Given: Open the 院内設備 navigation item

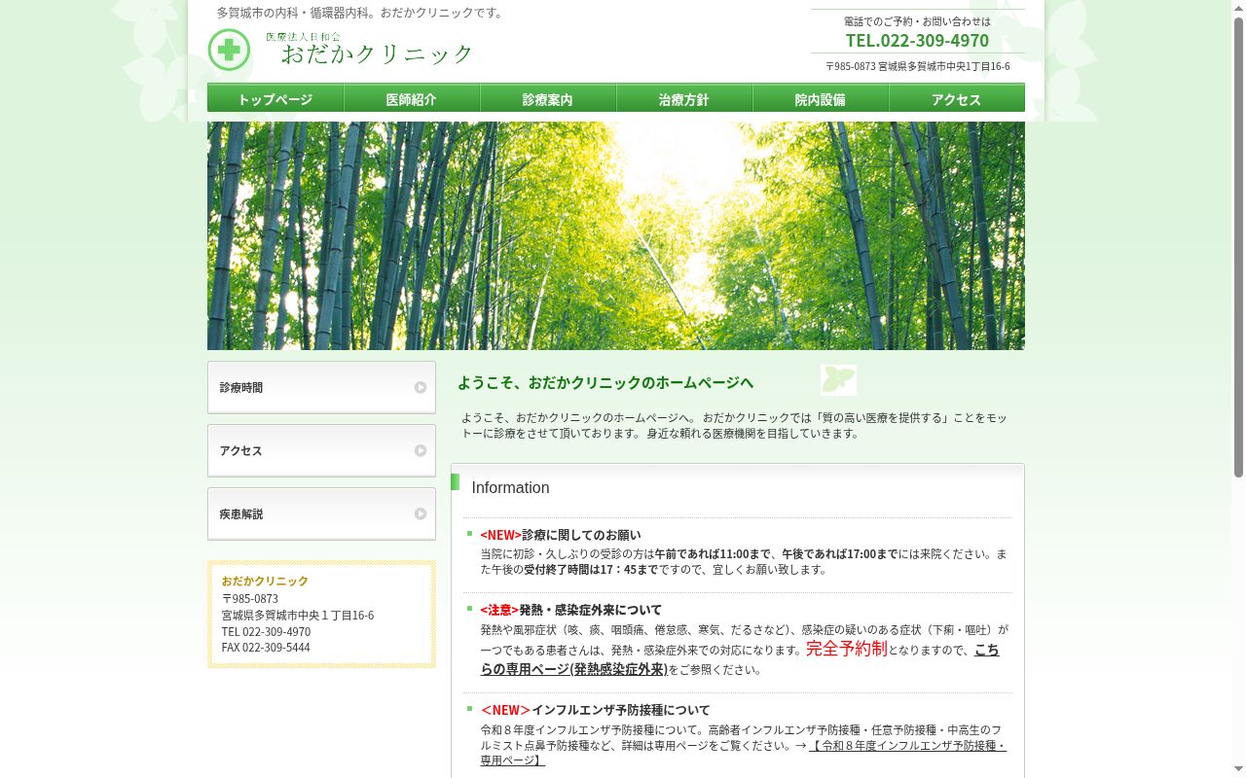Looking at the screenshot, I should (x=821, y=98).
